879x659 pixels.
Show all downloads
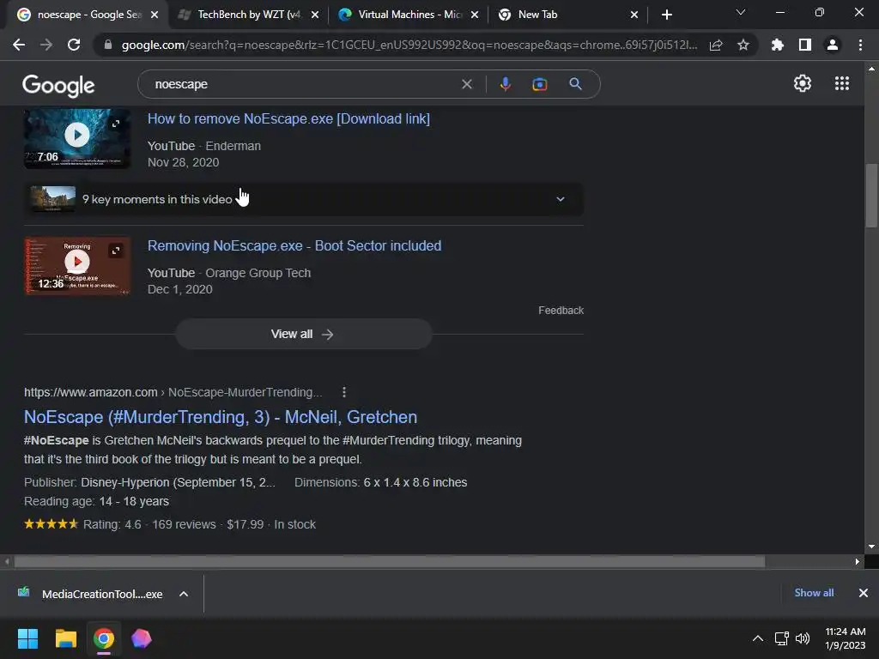[814, 593]
